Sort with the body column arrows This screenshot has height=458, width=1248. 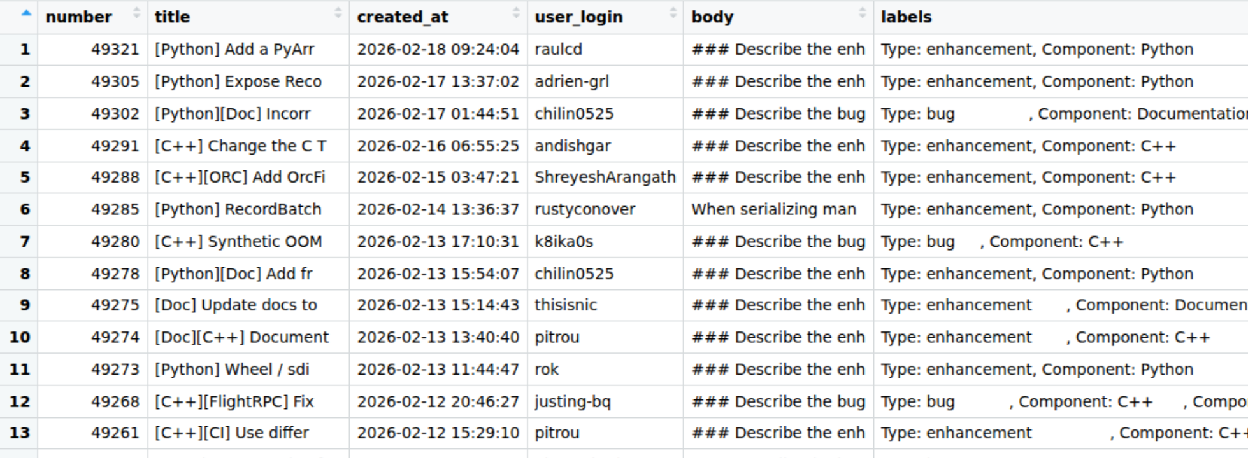[862, 13]
